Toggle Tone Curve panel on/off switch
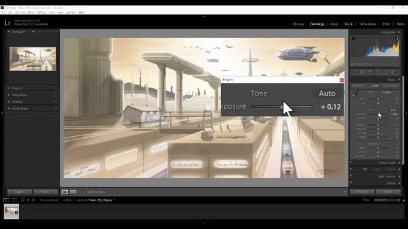 [x=351, y=163]
